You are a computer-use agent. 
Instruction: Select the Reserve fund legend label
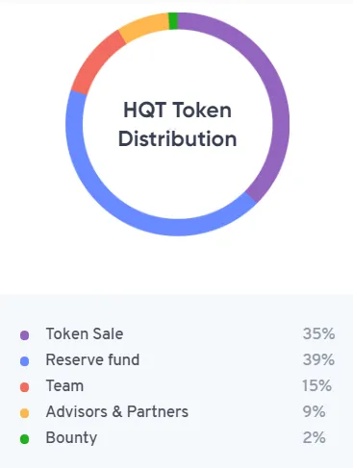tap(92, 359)
